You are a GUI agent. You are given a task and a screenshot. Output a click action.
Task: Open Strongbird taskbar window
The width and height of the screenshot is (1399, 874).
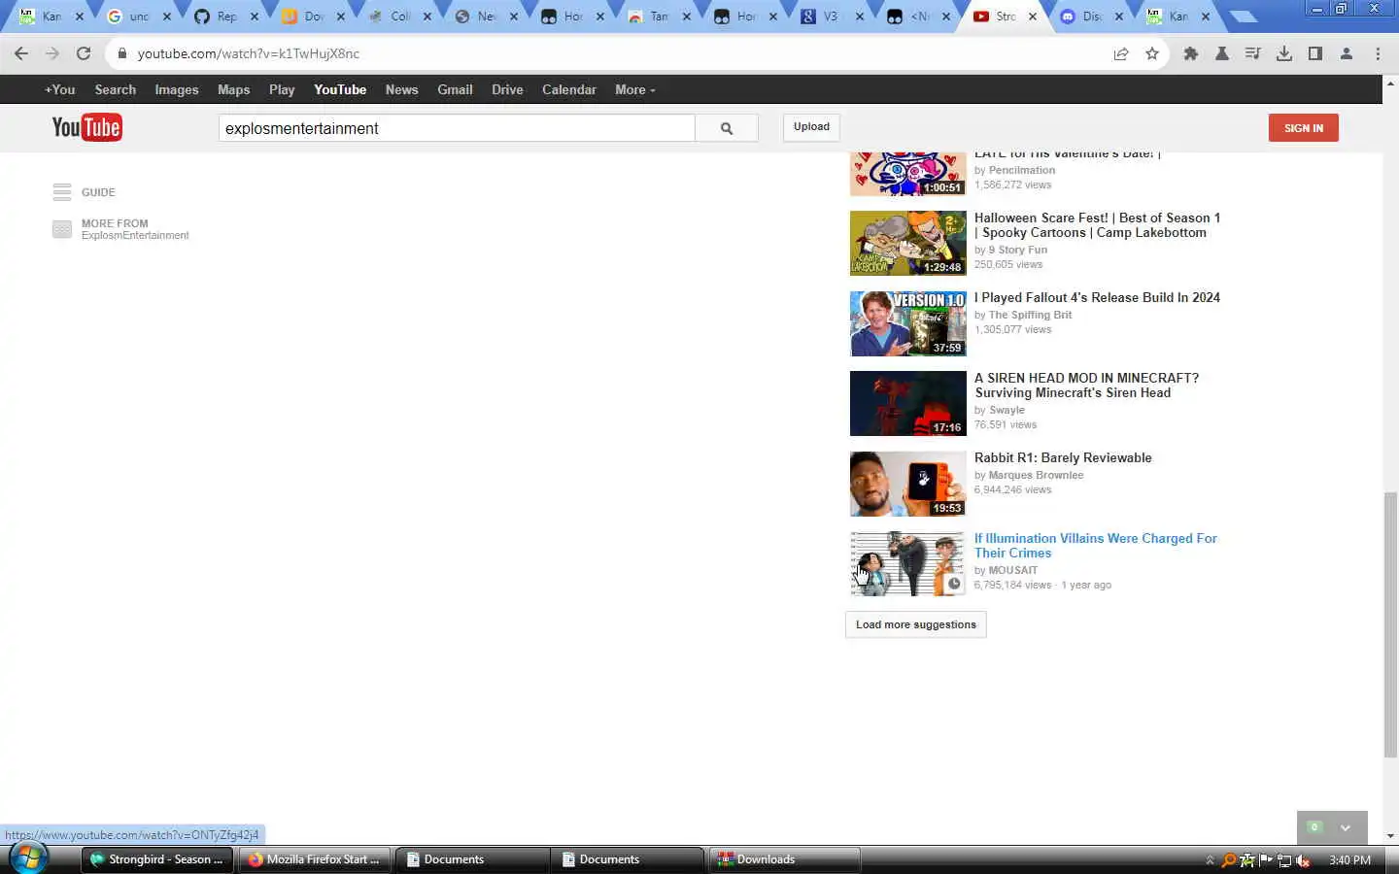click(x=156, y=859)
